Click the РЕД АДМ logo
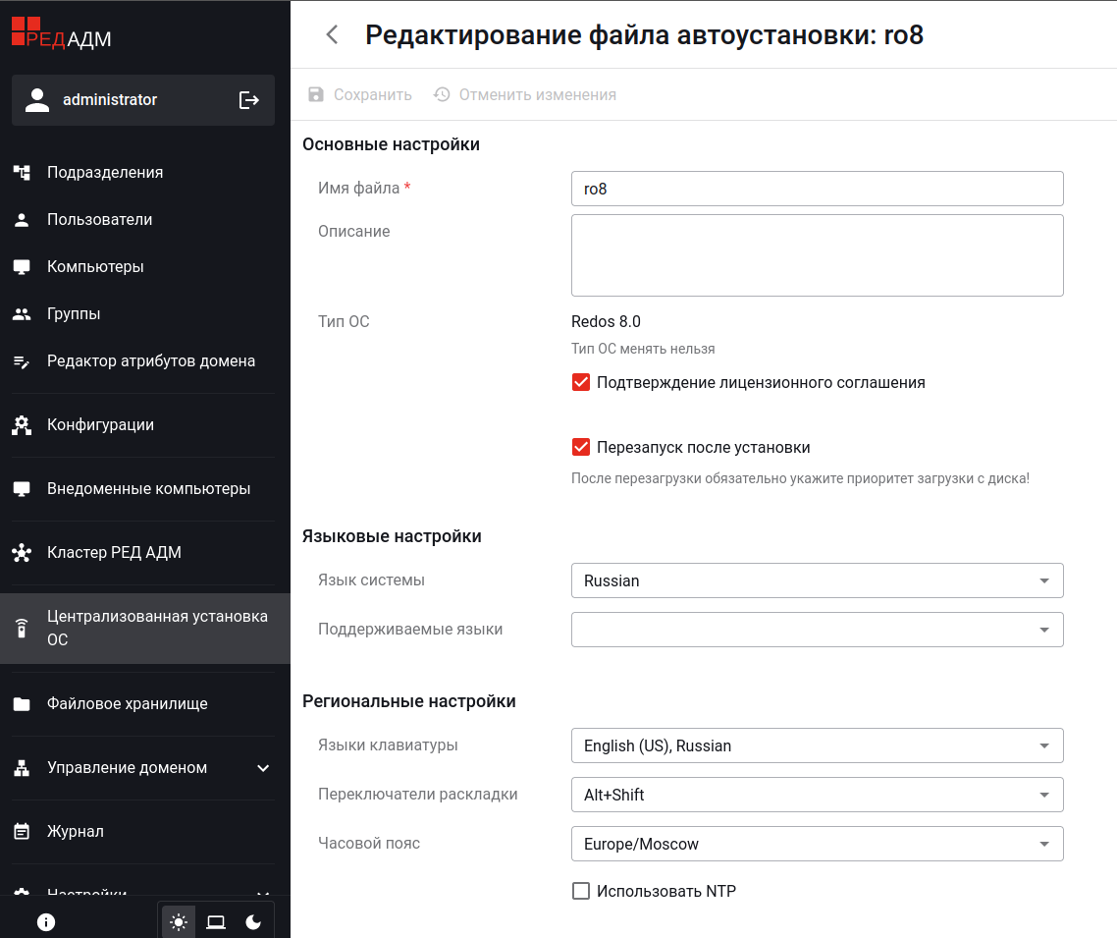 61,33
